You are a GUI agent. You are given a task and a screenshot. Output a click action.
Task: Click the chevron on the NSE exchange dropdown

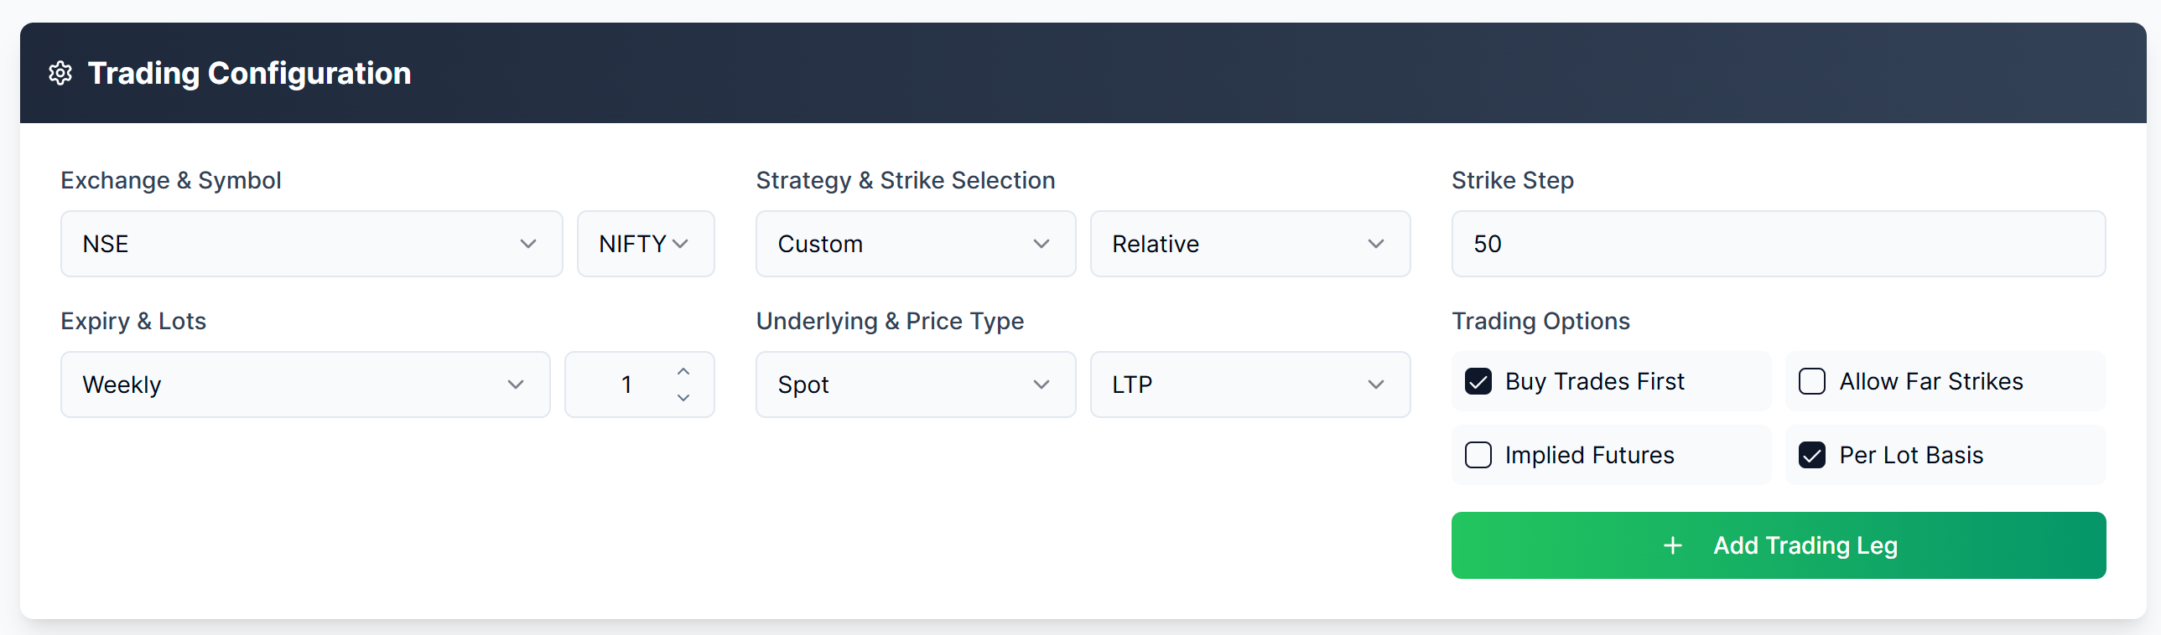click(527, 244)
